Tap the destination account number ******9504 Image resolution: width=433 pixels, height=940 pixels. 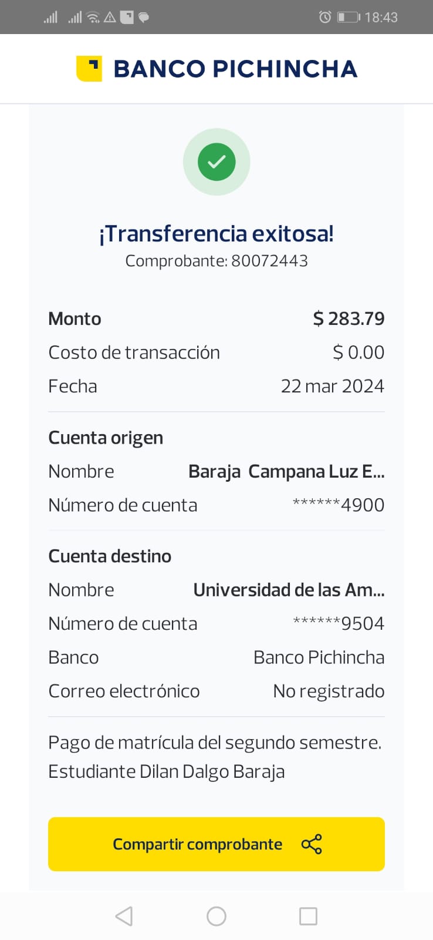339,623
